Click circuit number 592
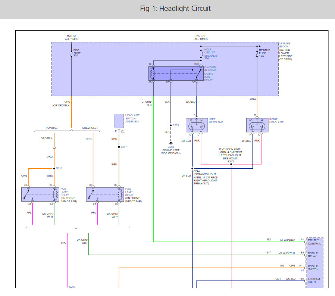 (269, 240)
